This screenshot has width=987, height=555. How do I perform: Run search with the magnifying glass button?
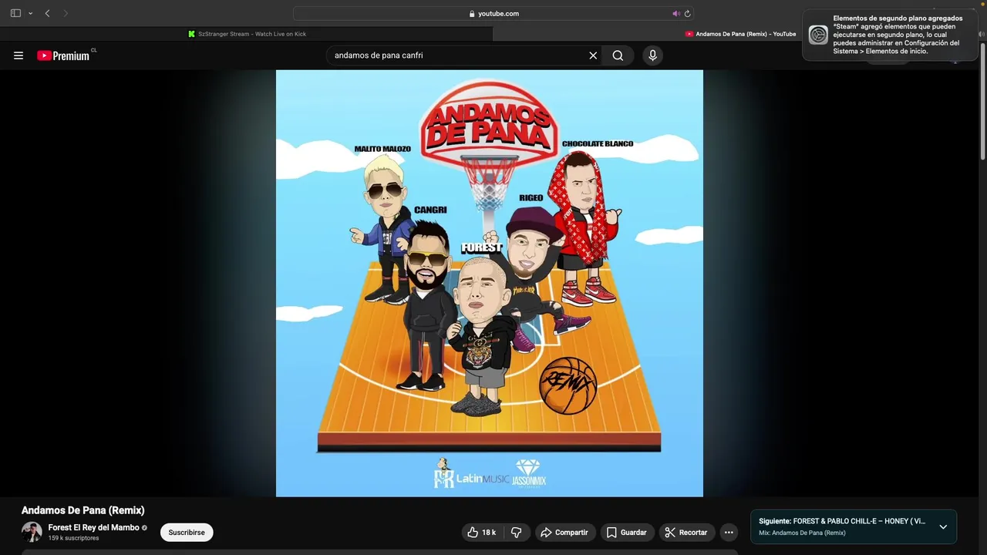point(618,55)
